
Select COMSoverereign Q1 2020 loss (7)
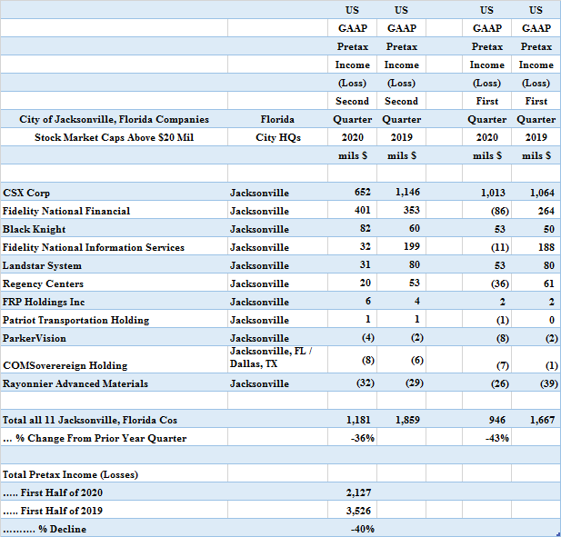[502, 366]
